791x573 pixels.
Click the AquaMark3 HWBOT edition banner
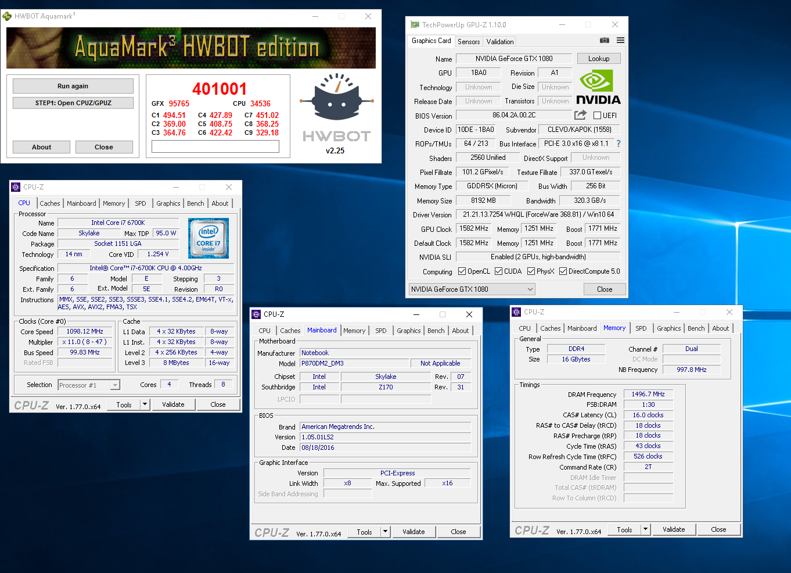(191, 48)
